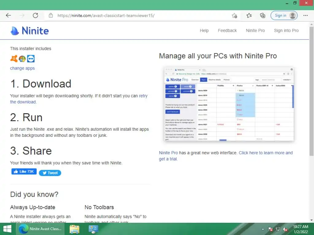Open the Action Center flag tray icon

coord(270,229)
